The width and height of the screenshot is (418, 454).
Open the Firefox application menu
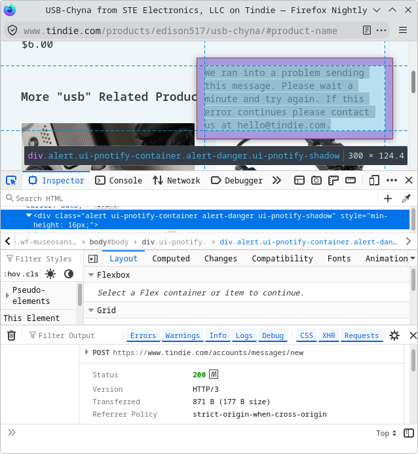coord(403,30)
